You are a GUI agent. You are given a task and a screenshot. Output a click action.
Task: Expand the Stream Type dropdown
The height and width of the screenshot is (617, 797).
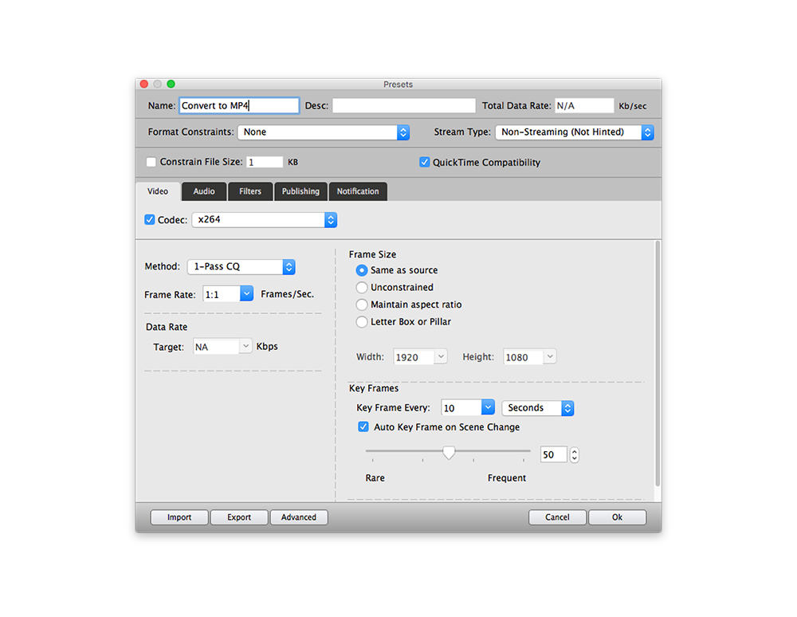[x=574, y=132]
